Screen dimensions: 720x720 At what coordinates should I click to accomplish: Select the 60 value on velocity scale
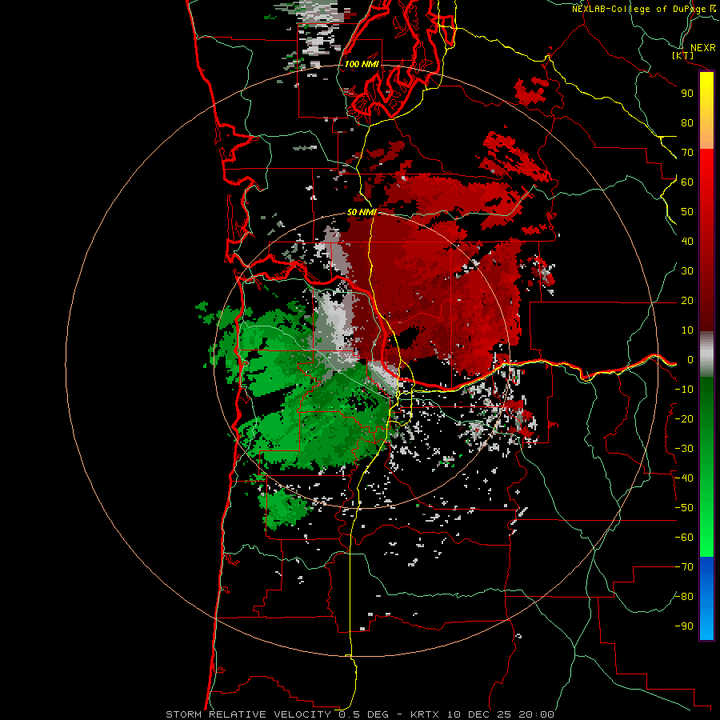point(687,182)
